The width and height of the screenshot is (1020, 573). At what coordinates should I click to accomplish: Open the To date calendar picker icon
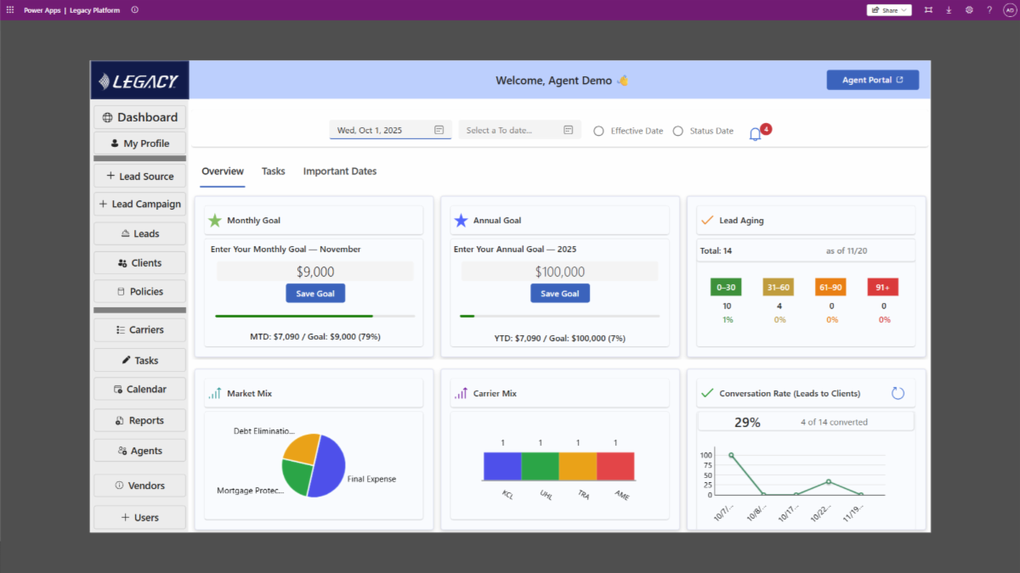(568, 130)
